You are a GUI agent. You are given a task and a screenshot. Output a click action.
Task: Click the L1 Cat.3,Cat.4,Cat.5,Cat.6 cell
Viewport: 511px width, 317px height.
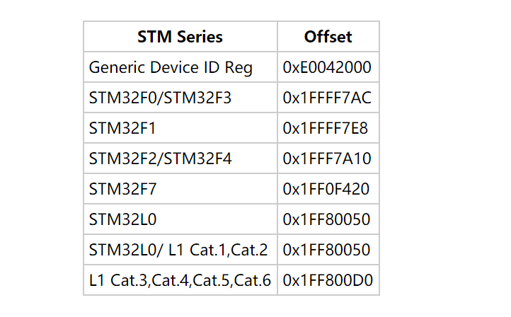click(x=180, y=280)
